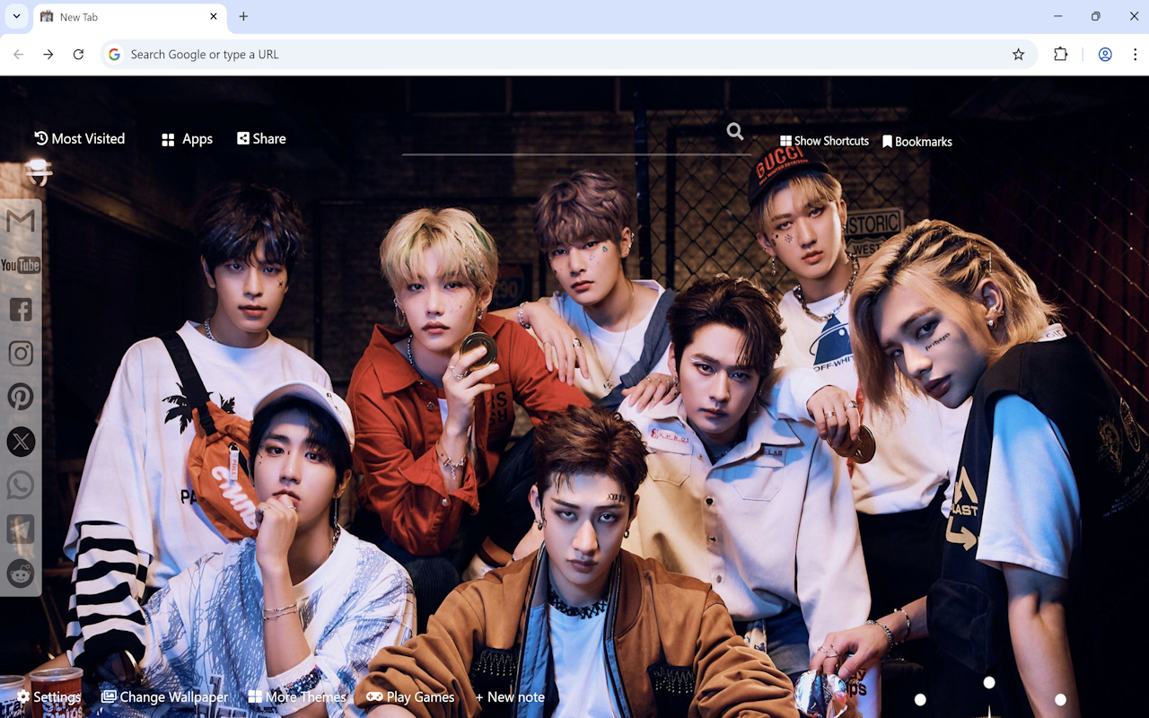Open the YouTube sidebar icon
The height and width of the screenshot is (718, 1149).
pos(21,265)
